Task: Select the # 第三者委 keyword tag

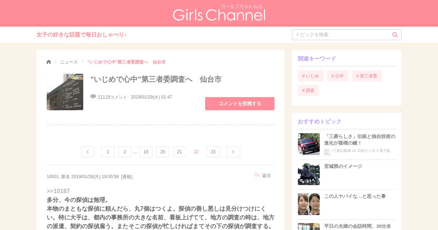Action: (x=367, y=76)
